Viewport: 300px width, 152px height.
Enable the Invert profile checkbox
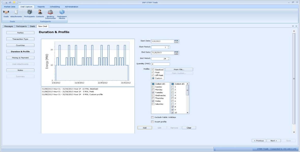point(153,122)
